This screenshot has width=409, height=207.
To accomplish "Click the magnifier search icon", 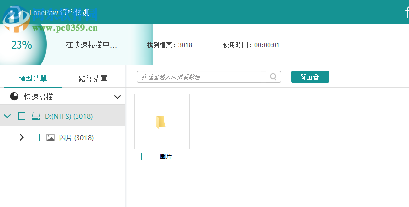I will [273, 77].
